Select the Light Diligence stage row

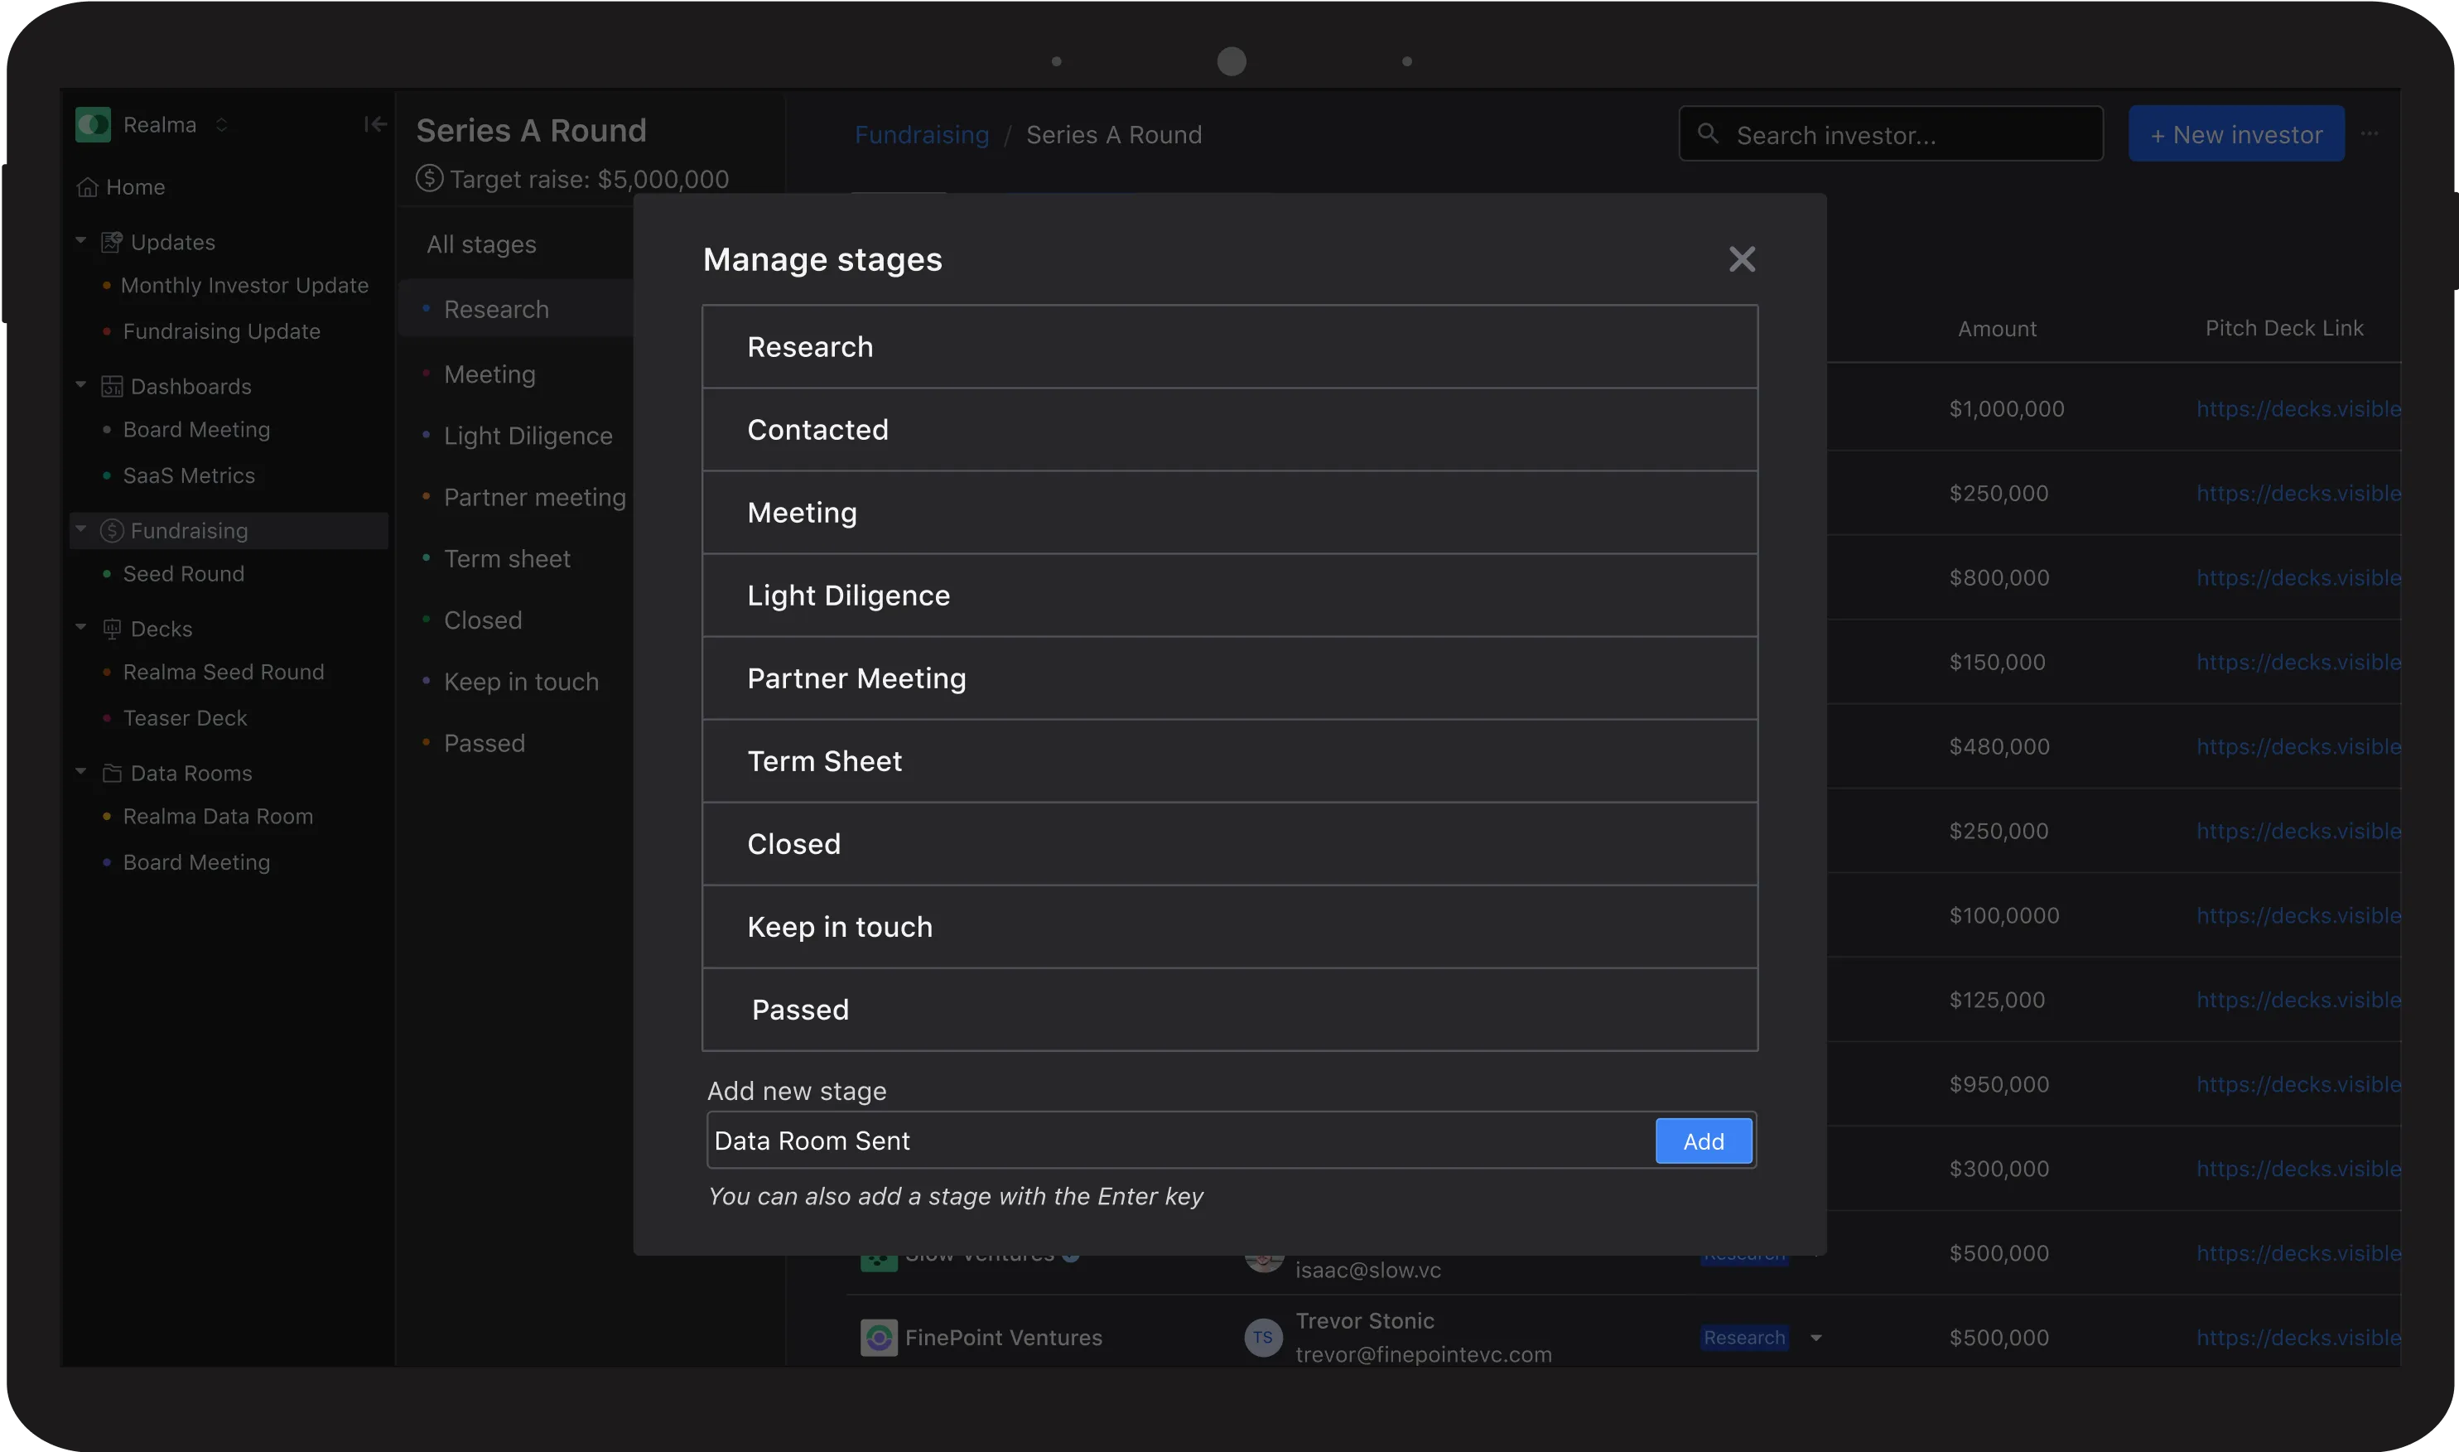(x=1228, y=595)
